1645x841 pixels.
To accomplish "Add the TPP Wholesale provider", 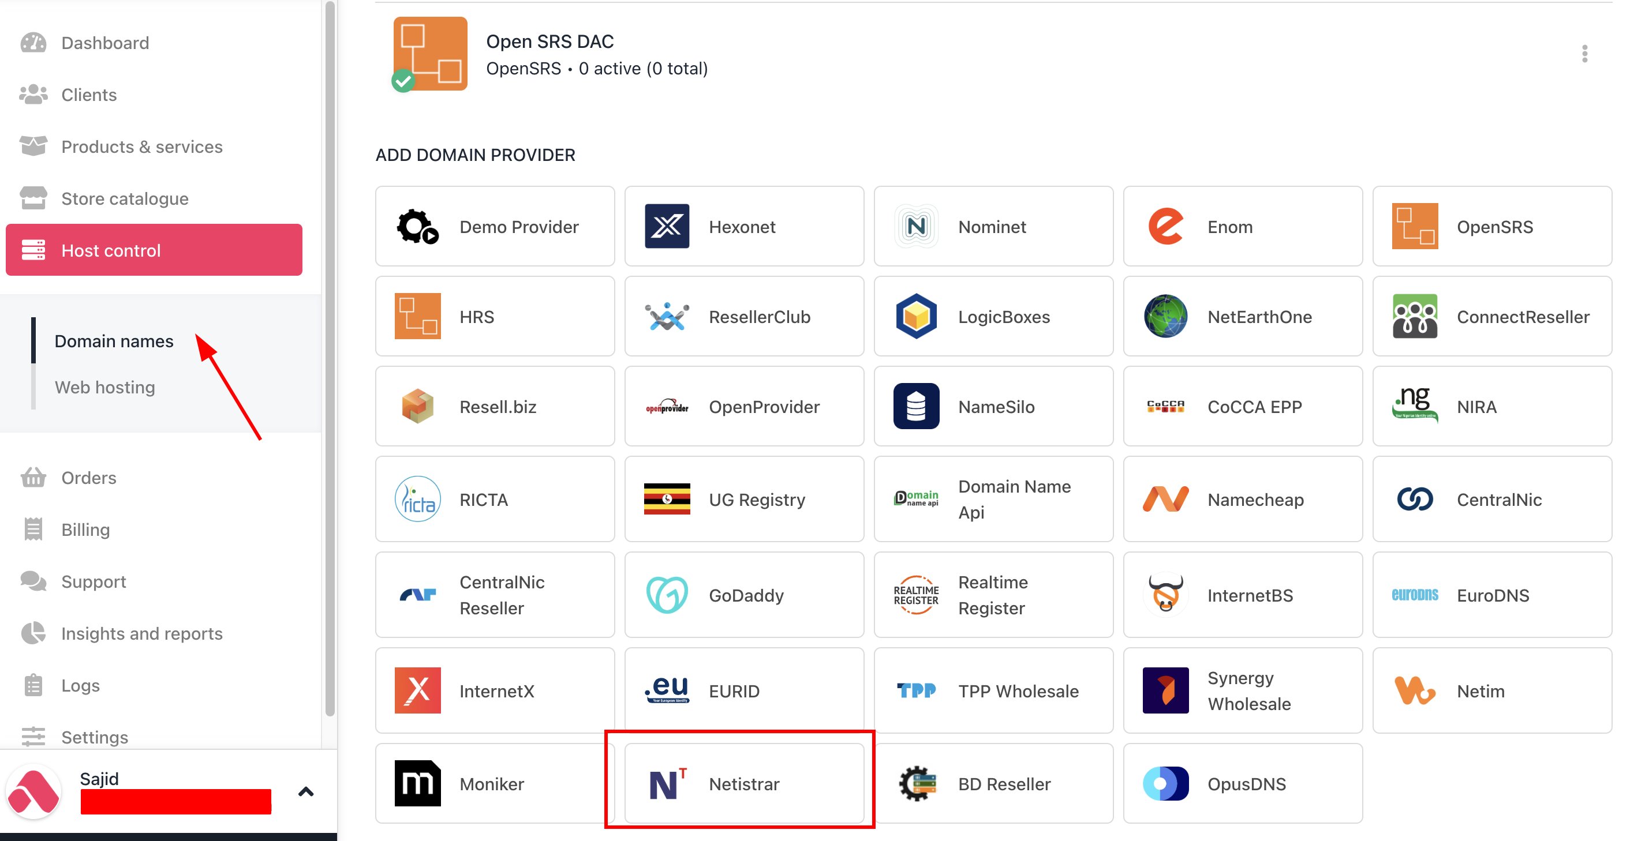I will (x=993, y=690).
